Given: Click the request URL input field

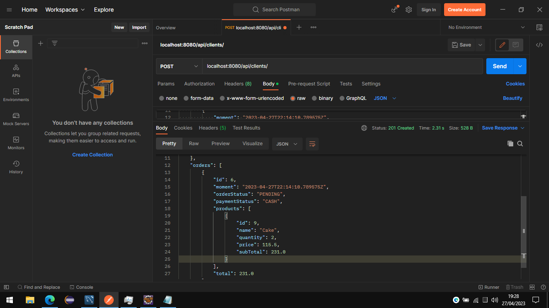Looking at the screenshot, I should (342, 66).
